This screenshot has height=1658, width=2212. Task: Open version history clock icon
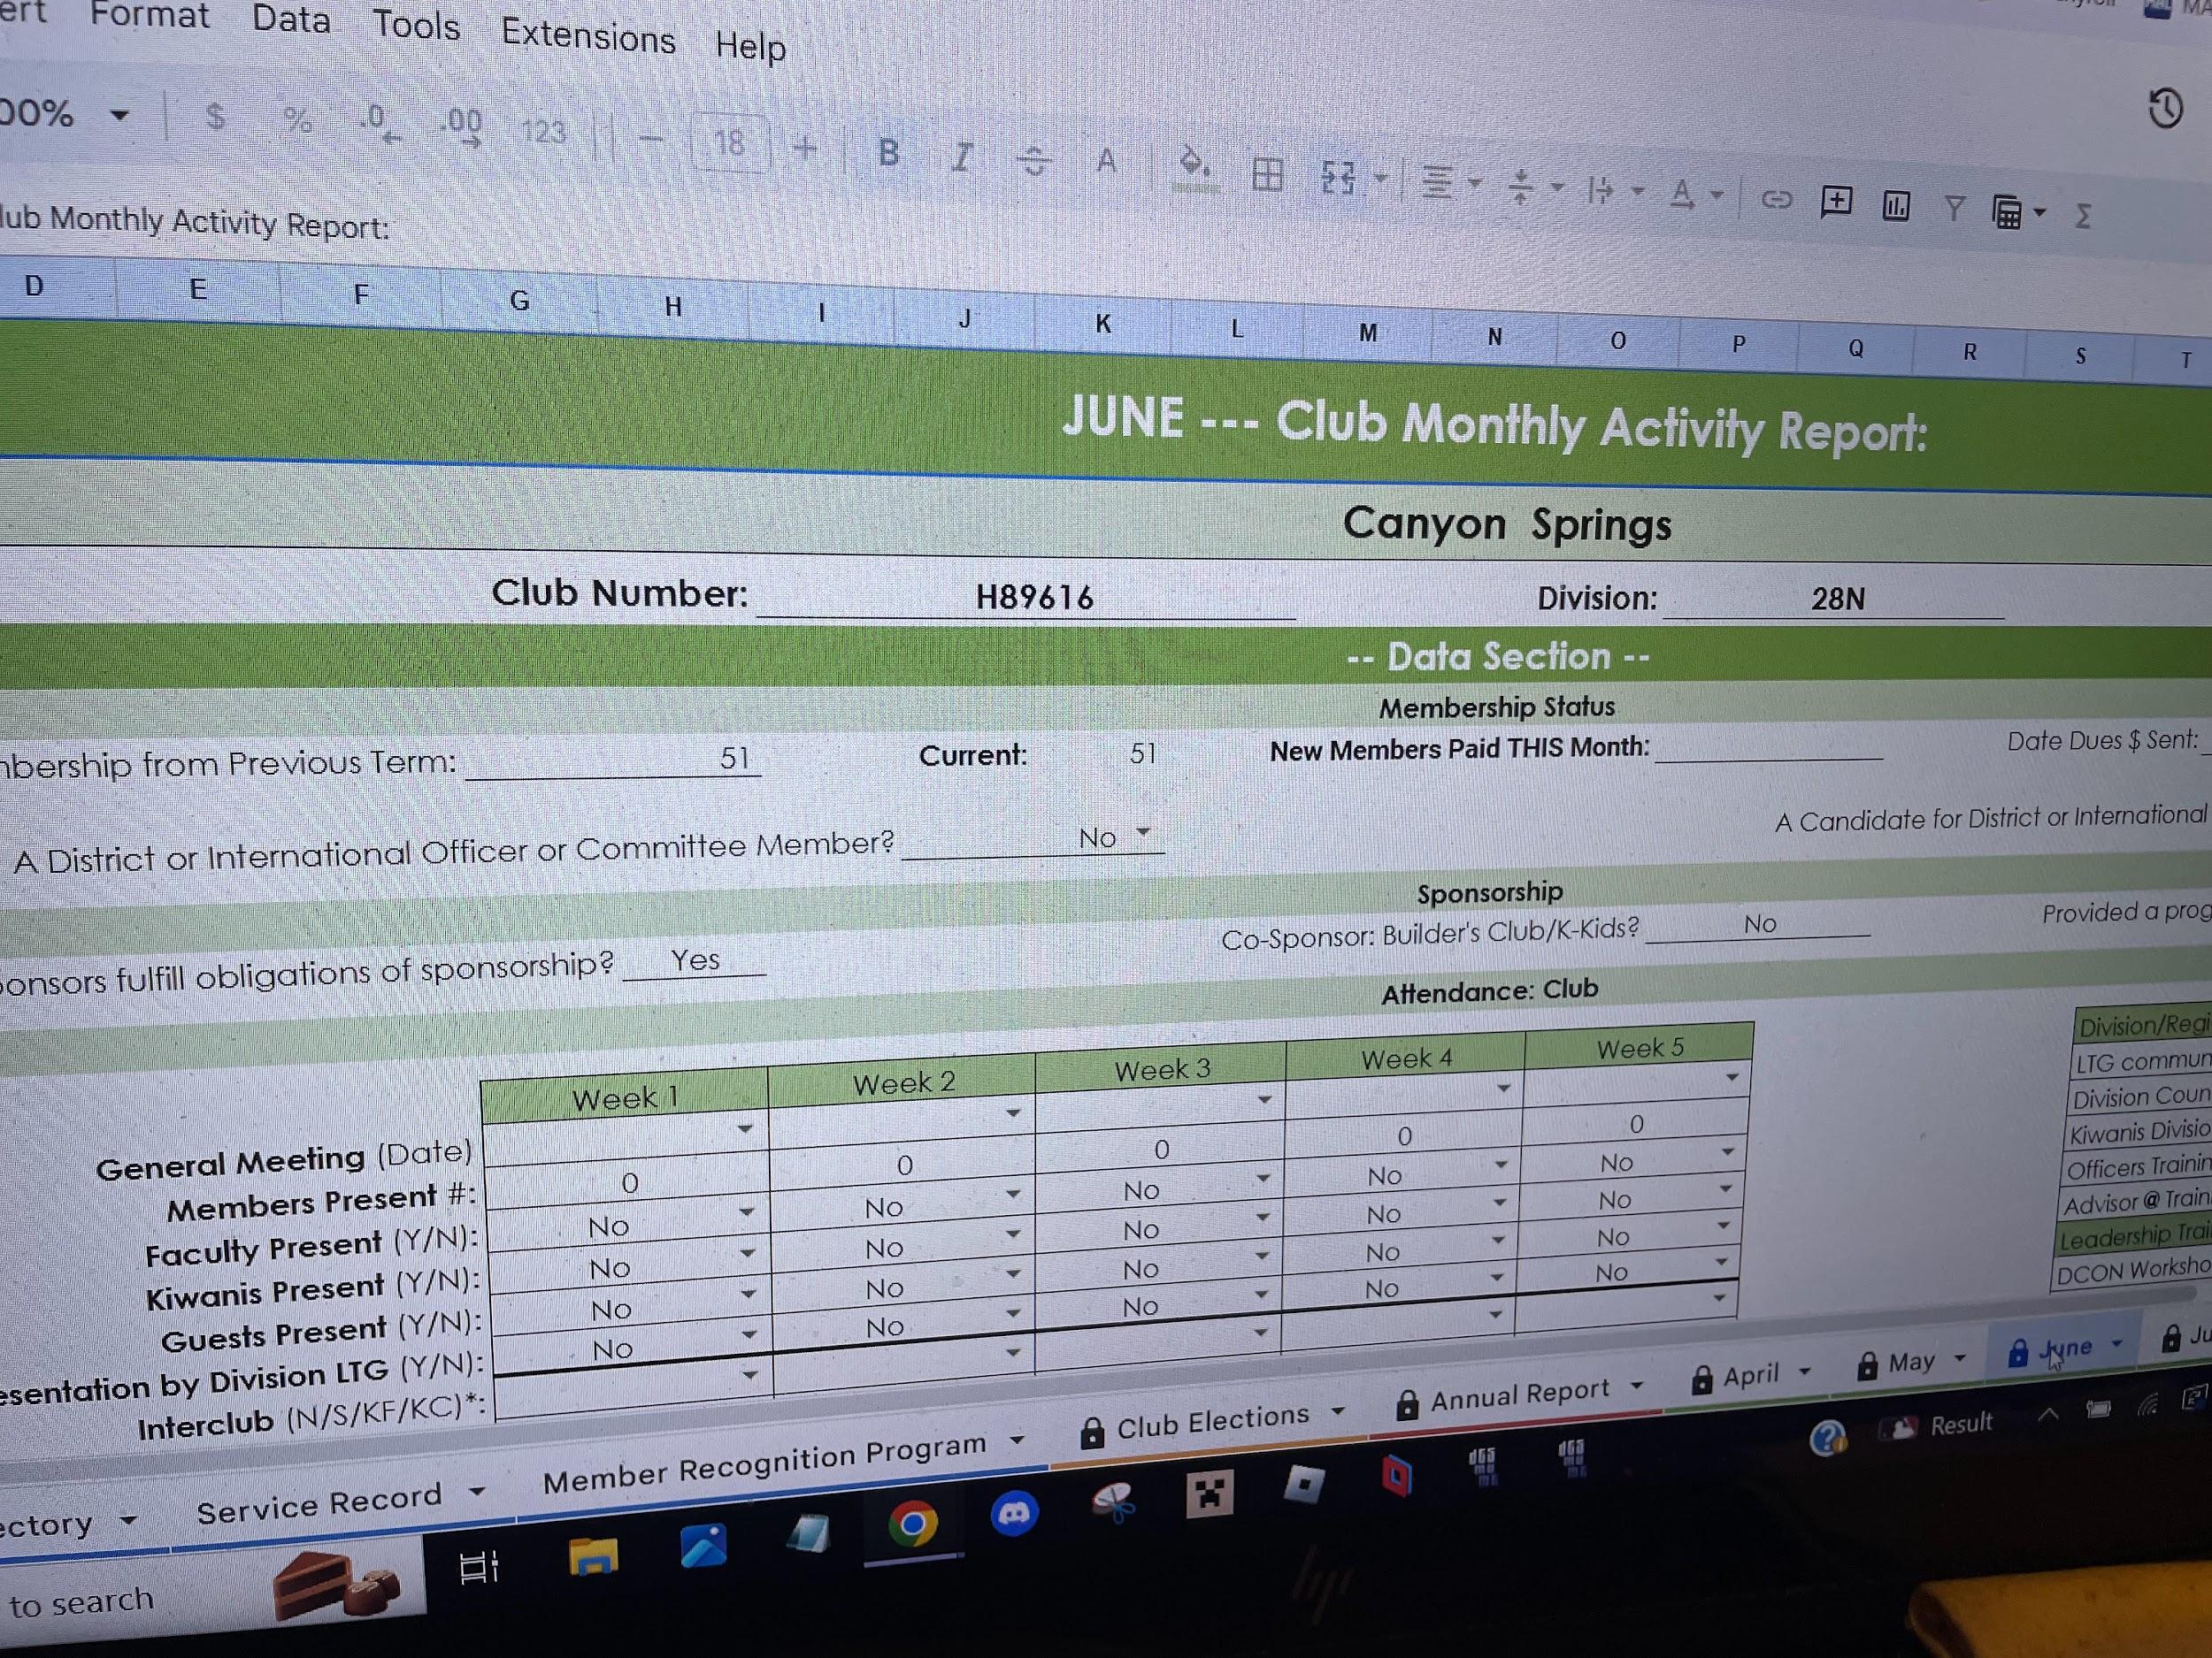click(x=2165, y=108)
